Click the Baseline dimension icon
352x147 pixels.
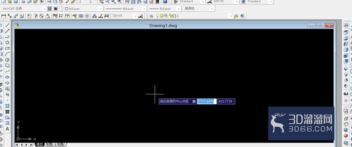tap(61, 16)
